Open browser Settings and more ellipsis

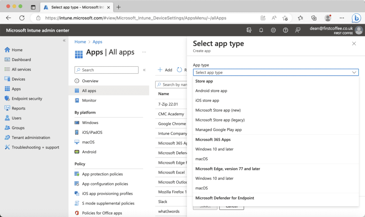click(x=342, y=18)
